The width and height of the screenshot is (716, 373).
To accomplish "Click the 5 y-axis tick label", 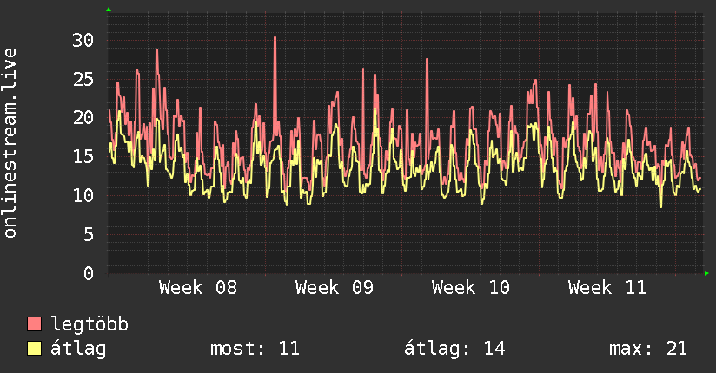I will pyautogui.click(x=89, y=235).
